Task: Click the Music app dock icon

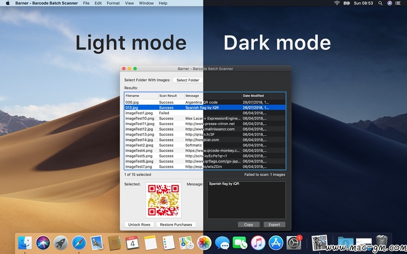Action: tap(257, 243)
